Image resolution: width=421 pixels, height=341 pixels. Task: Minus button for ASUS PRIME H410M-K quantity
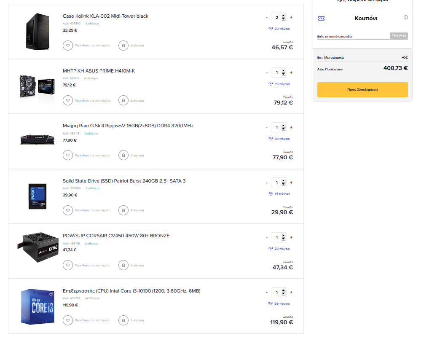coord(267,73)
